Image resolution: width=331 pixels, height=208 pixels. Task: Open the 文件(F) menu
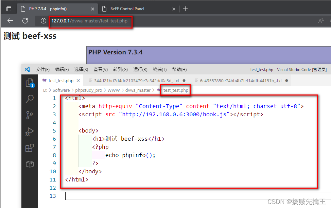pos(42,69)
